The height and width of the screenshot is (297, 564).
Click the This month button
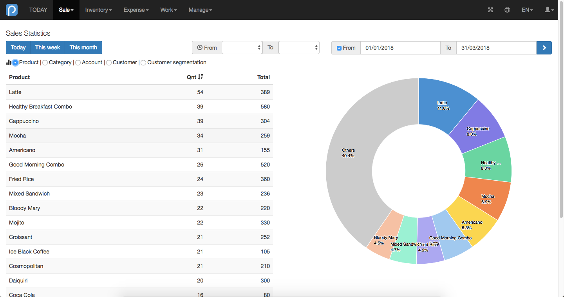83,47
